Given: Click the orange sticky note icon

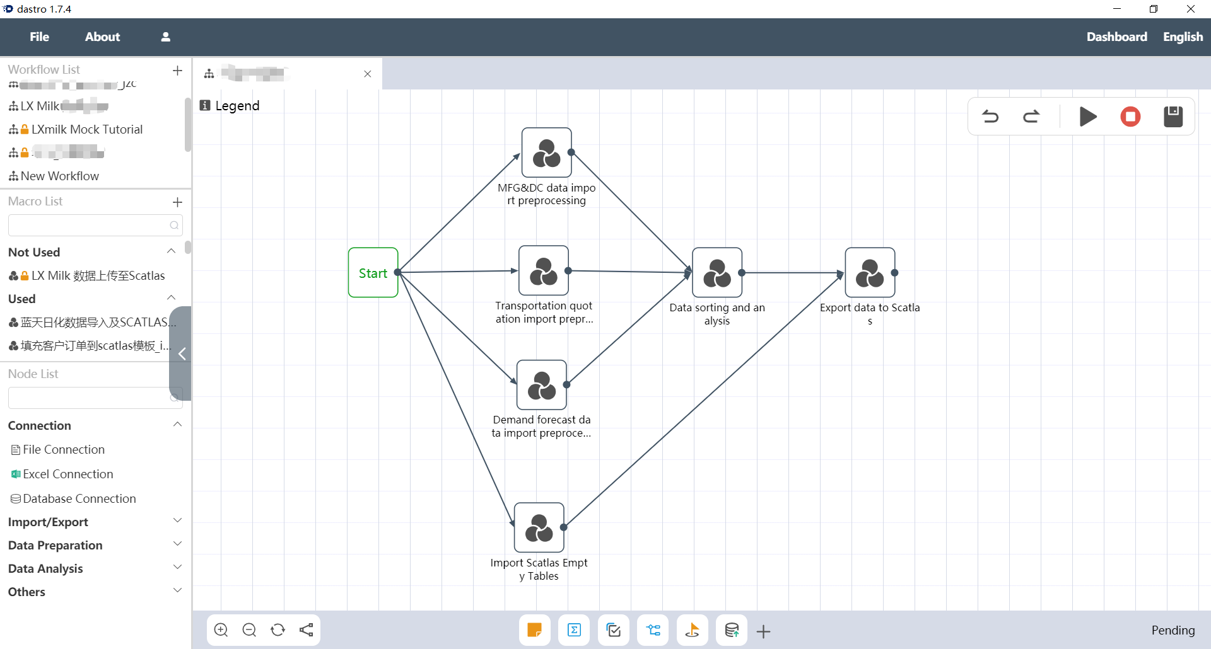Looking at the screenshot, I should [x=534, y=630].
